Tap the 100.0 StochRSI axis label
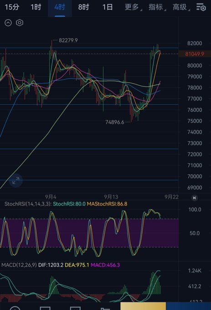The image size is (211, 310). click(195, 210)
